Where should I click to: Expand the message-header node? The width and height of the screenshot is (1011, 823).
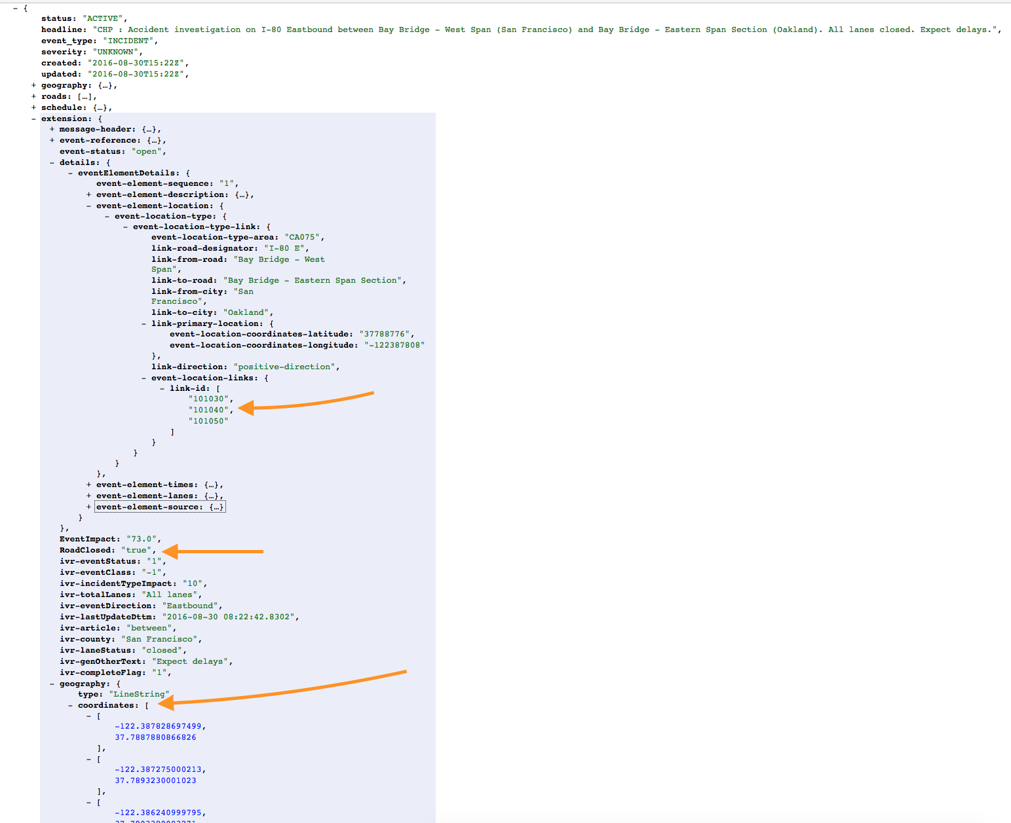pos(52,130)
